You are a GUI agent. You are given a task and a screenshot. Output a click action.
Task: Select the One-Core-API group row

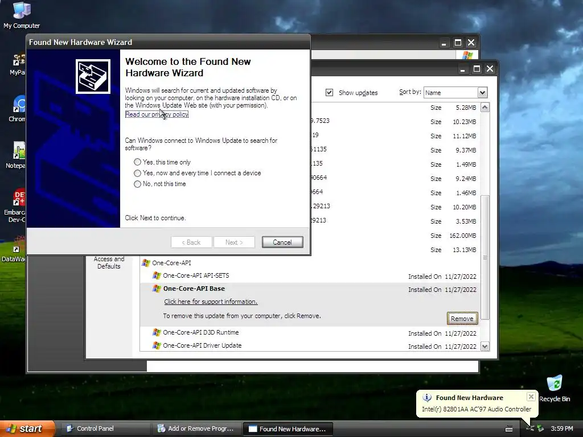[x=309, y=263]
